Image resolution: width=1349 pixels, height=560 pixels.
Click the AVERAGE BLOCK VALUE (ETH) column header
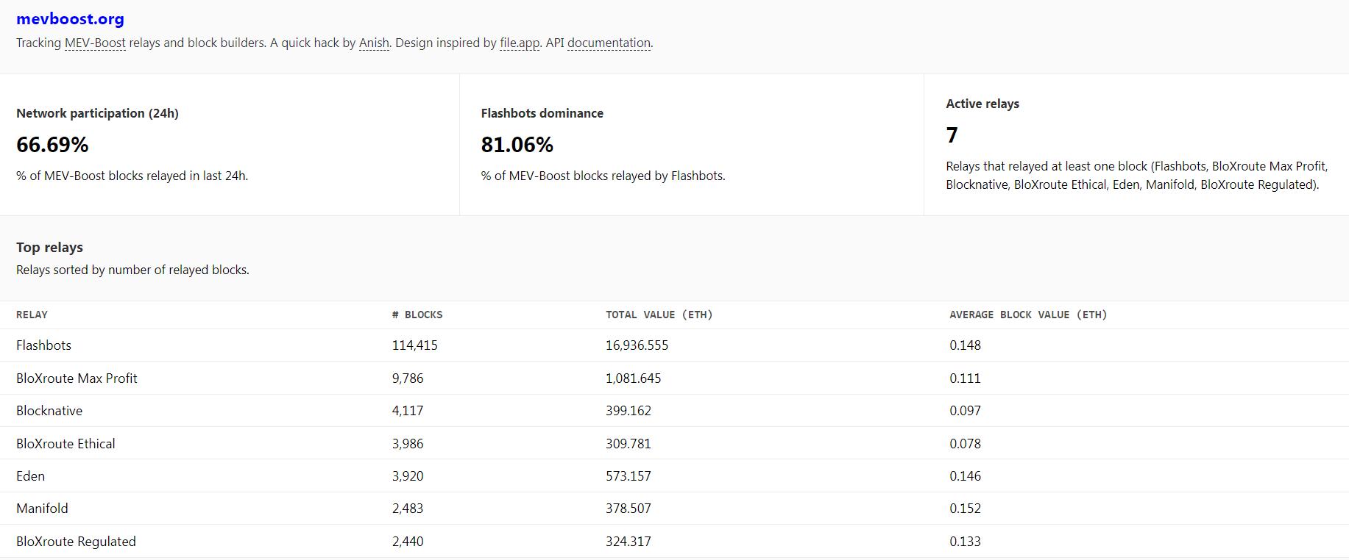tap(1028, 315)
